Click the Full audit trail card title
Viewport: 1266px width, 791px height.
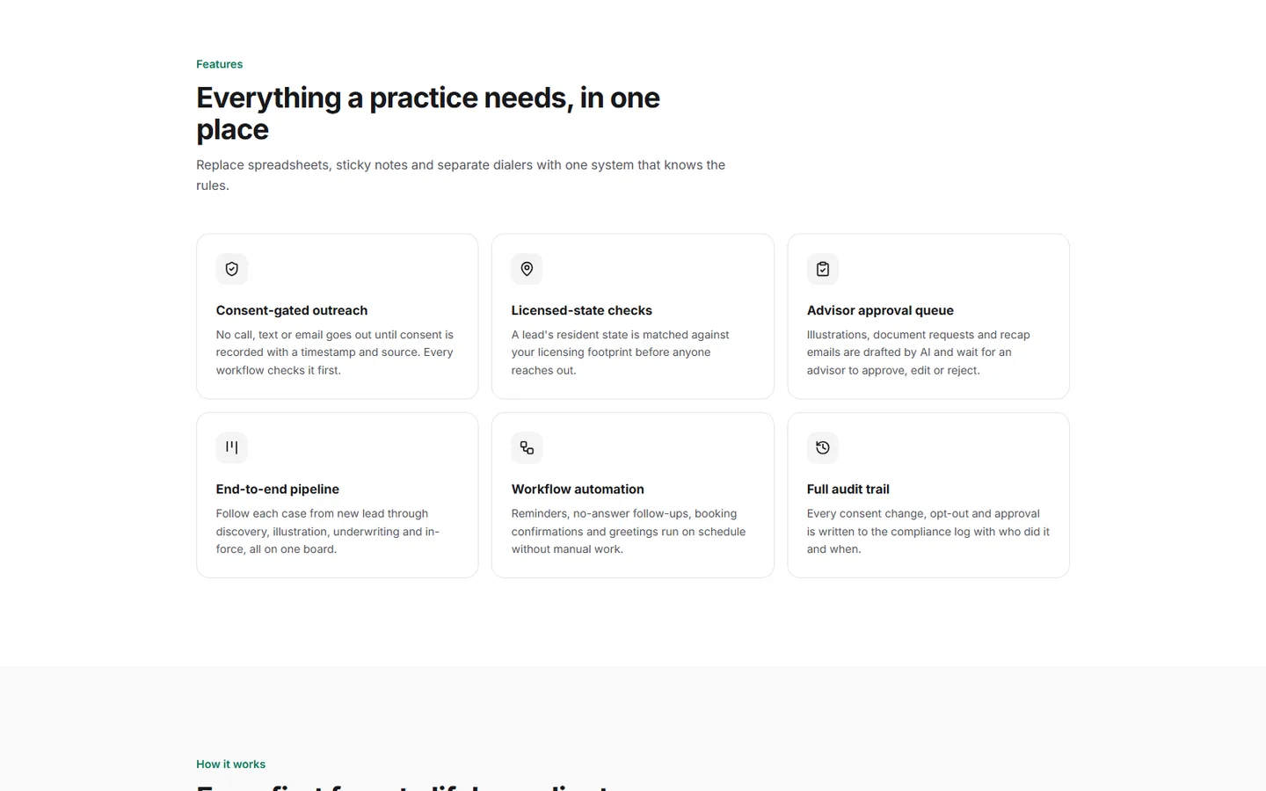pyautogui.click(x=848, y=489)
